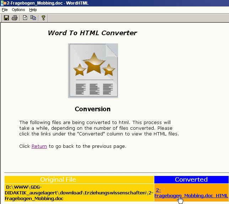Click the WordHTML app icon in title bar

pos(3,3)
